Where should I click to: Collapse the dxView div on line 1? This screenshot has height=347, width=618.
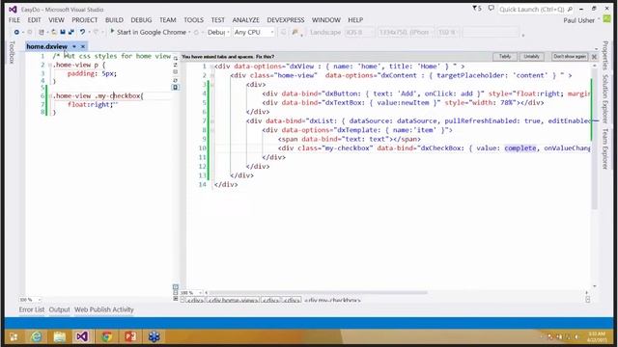tap(212, 67)
